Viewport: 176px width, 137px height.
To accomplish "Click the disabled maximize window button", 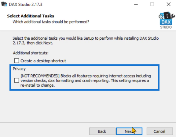I will [x=152, y=4].
